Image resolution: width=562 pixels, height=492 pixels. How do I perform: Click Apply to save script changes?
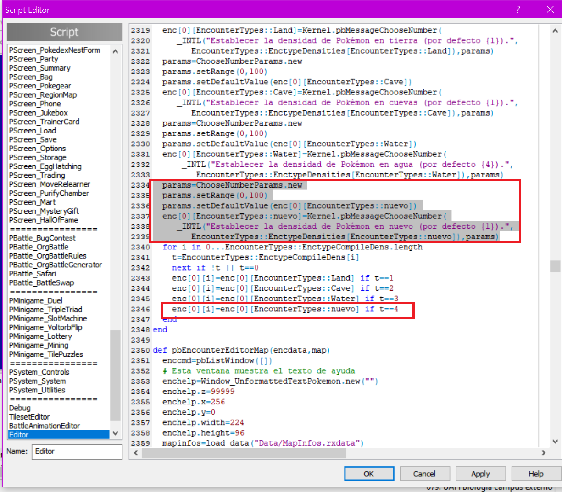coord(480,474)
